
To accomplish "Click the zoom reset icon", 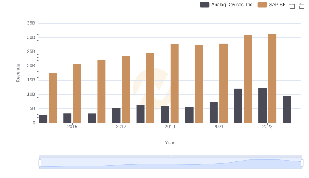I will 302,6.
